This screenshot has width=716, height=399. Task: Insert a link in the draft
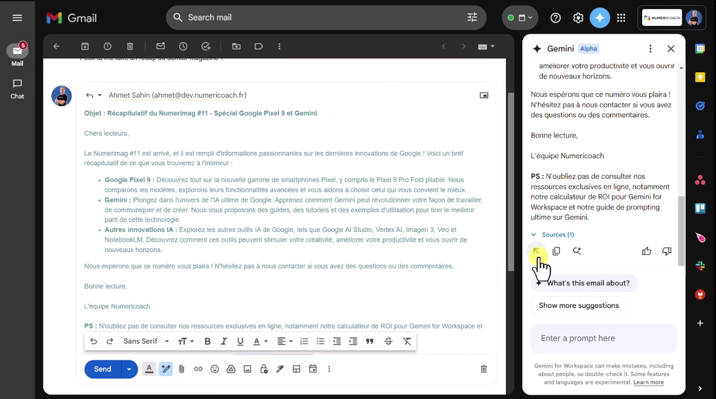pos(198,369)
